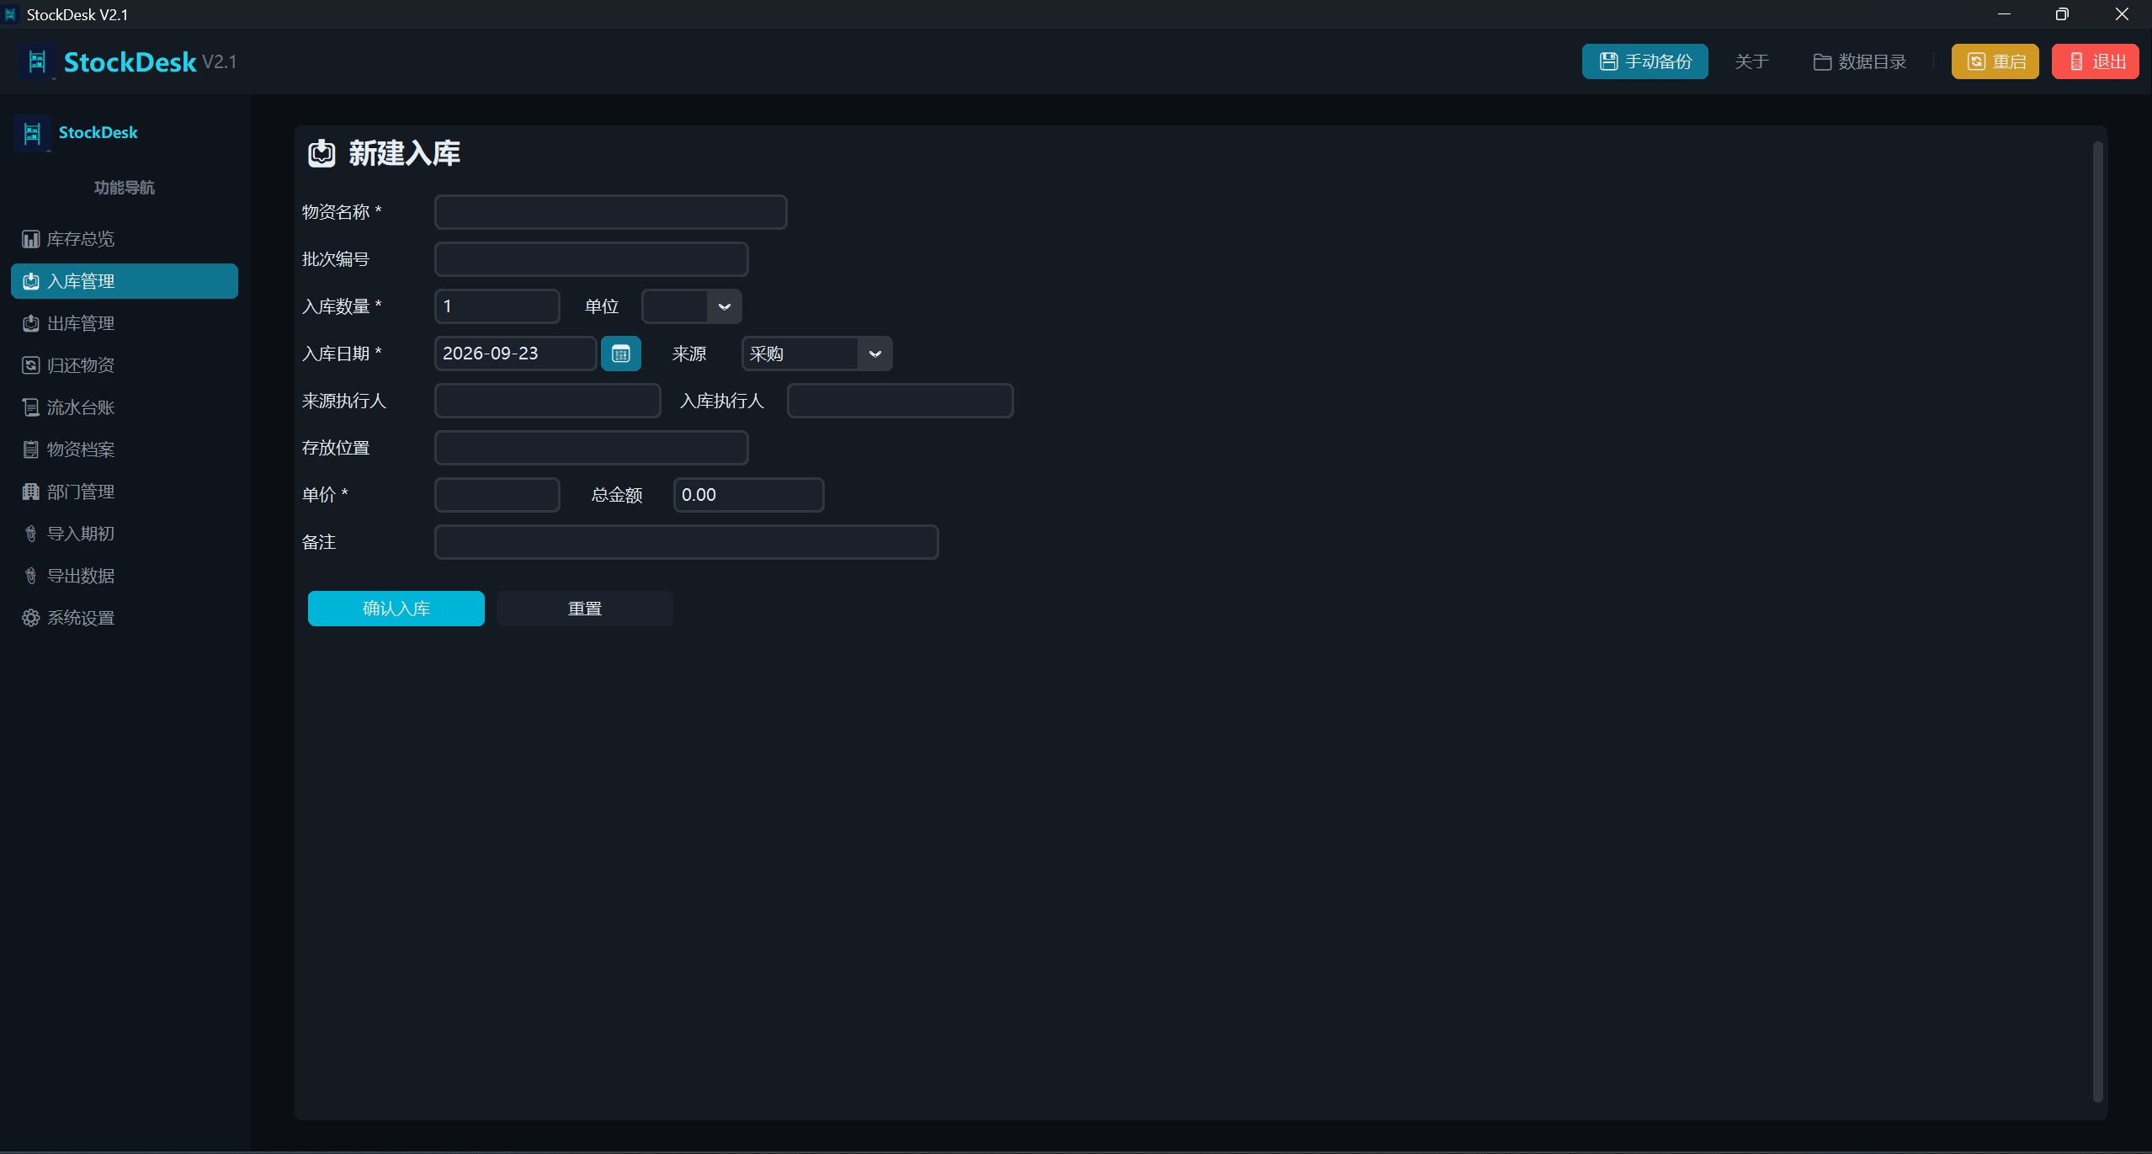Click the 出库管理 icon in sidebar

coord(30,323)
